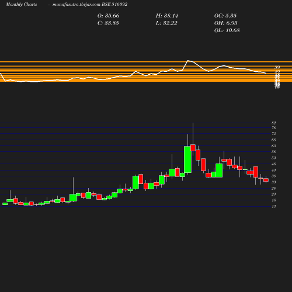Select the close value "C: 33.85"
Viewport: 292px width, 292px height.
[108, 23]
